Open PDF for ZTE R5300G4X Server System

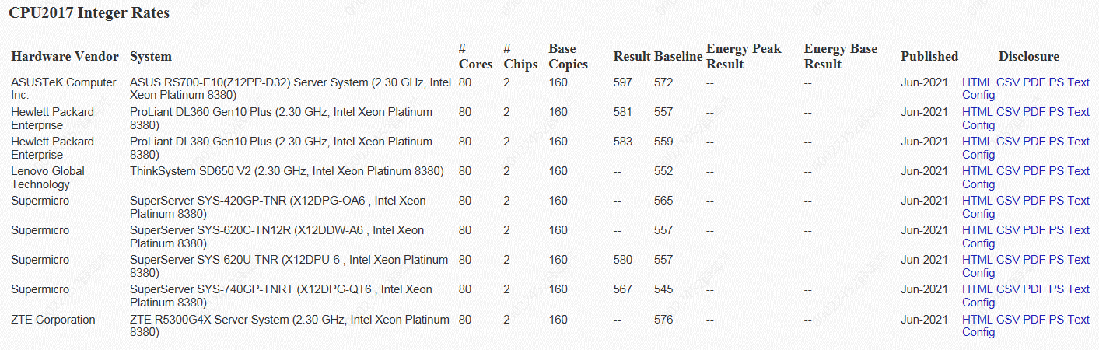coord(1034,320)
